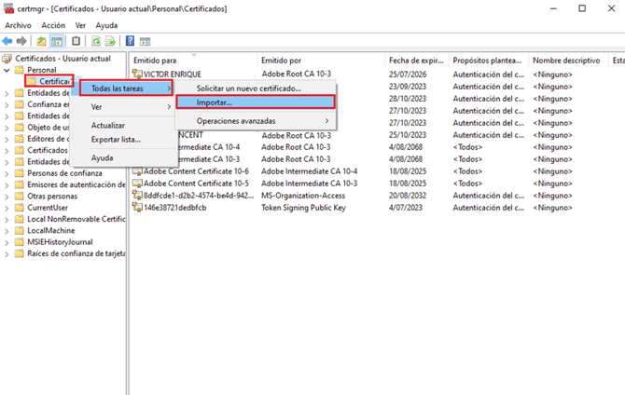Screen dimensions: 625x395
Task: Click the MS-Organization-Access issuer cell
Action: click(x=303, y=196)
